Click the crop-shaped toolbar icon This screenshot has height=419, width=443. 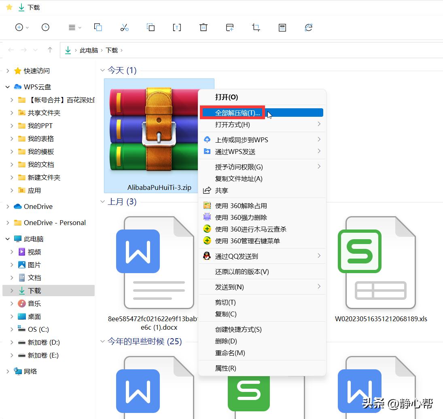[x=256, y=27]
